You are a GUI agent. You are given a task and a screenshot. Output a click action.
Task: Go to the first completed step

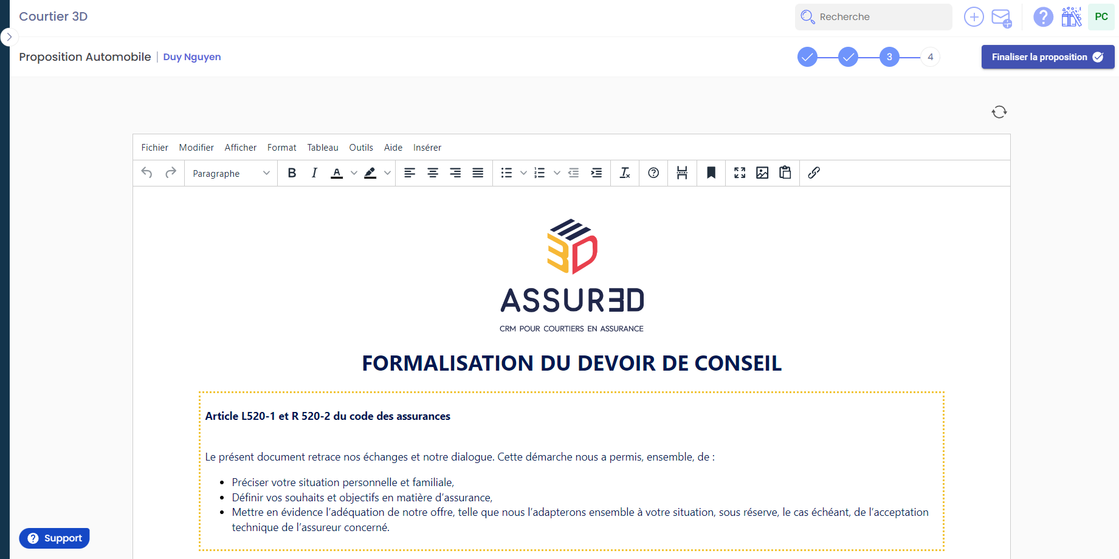point(807,57)
